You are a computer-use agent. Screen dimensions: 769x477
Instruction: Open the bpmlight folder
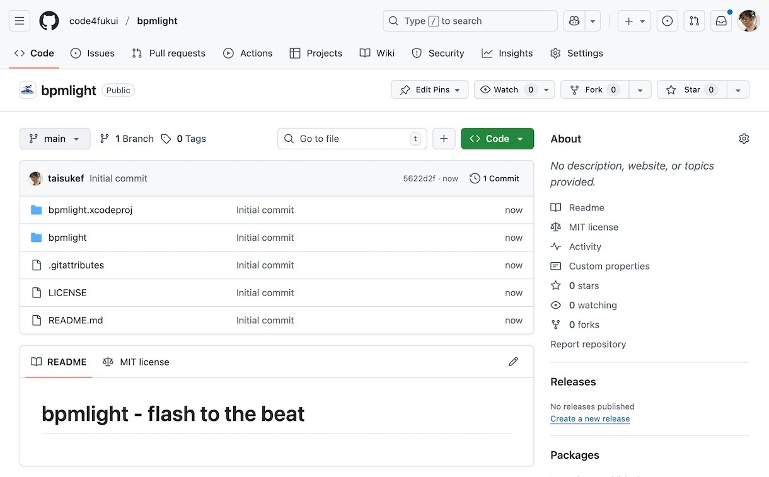coord(67,238)
